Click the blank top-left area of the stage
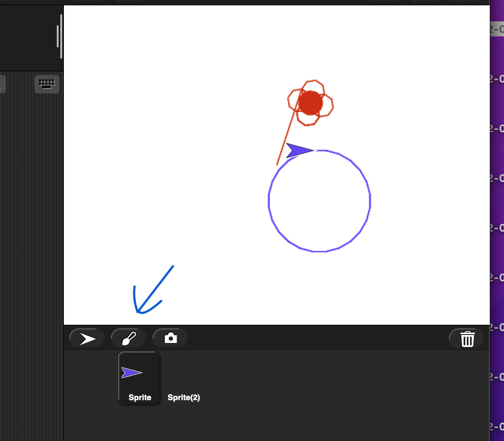The image size is (504, 441). pyautogui.click(x=133, y=67)
